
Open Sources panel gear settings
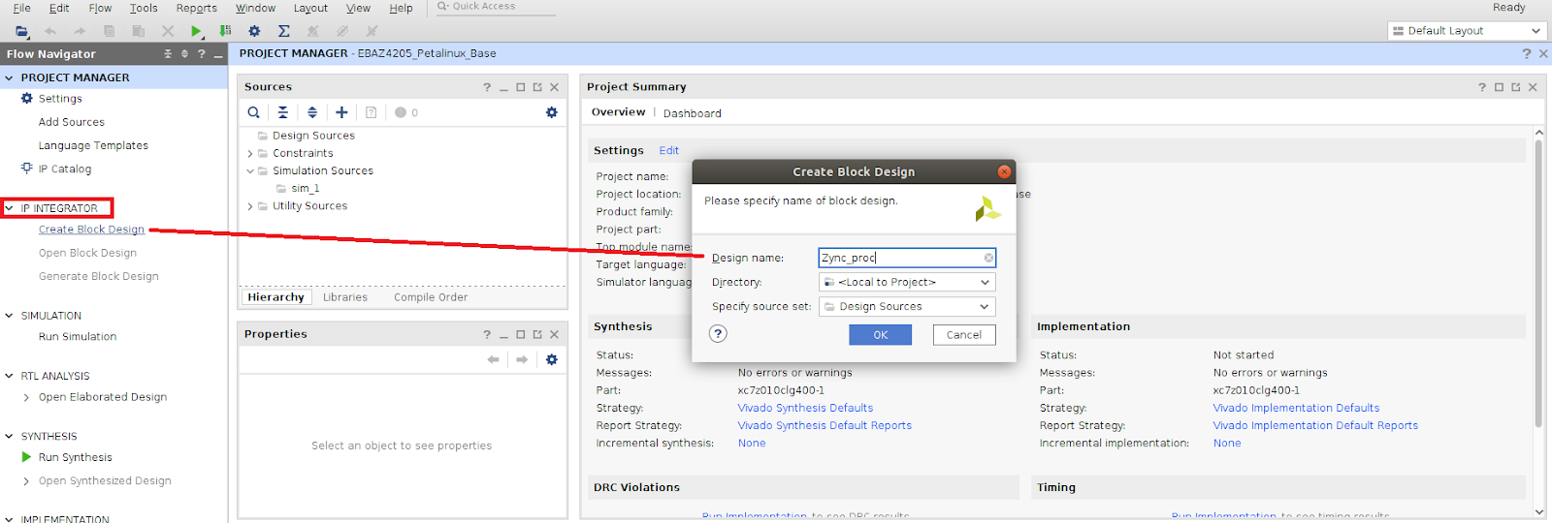(552, 112)
